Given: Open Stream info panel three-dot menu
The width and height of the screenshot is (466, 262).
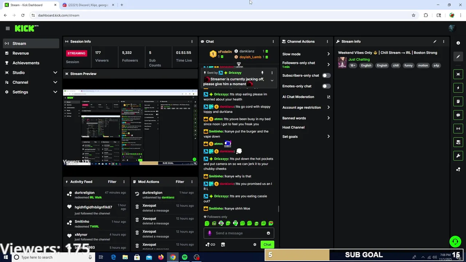Looking at the screenshot, I should (443, 41).
